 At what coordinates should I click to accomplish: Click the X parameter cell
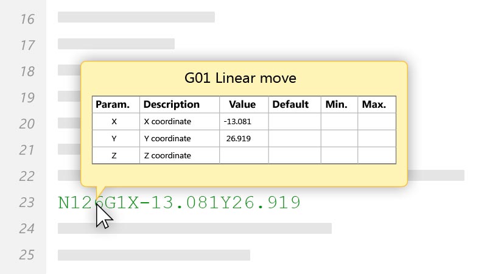pos(116,121)
